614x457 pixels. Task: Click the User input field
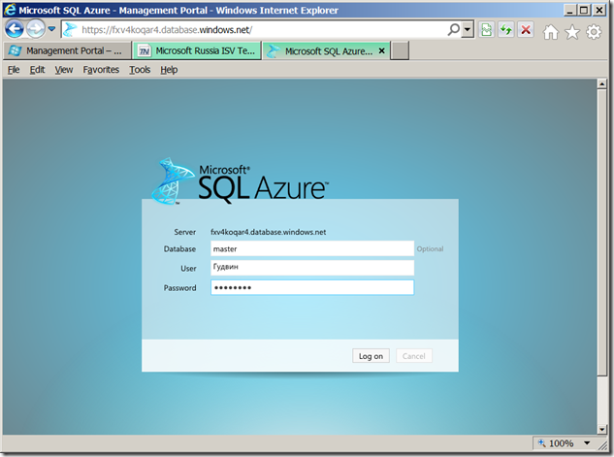(312, 268)
